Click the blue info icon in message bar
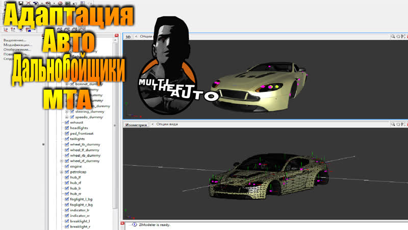Viewport: 408px width, 230px height. coord(134,224)
